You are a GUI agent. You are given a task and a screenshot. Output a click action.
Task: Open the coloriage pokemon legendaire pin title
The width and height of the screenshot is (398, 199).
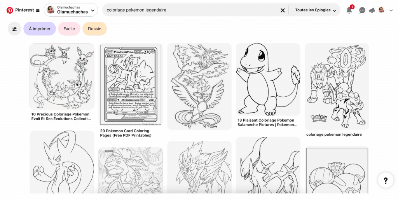(334, 134)
